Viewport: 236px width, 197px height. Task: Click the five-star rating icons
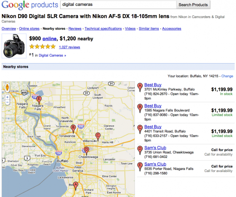click(43, 47)
